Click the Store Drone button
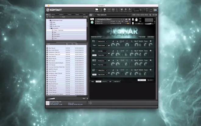 tap(142, 37)
